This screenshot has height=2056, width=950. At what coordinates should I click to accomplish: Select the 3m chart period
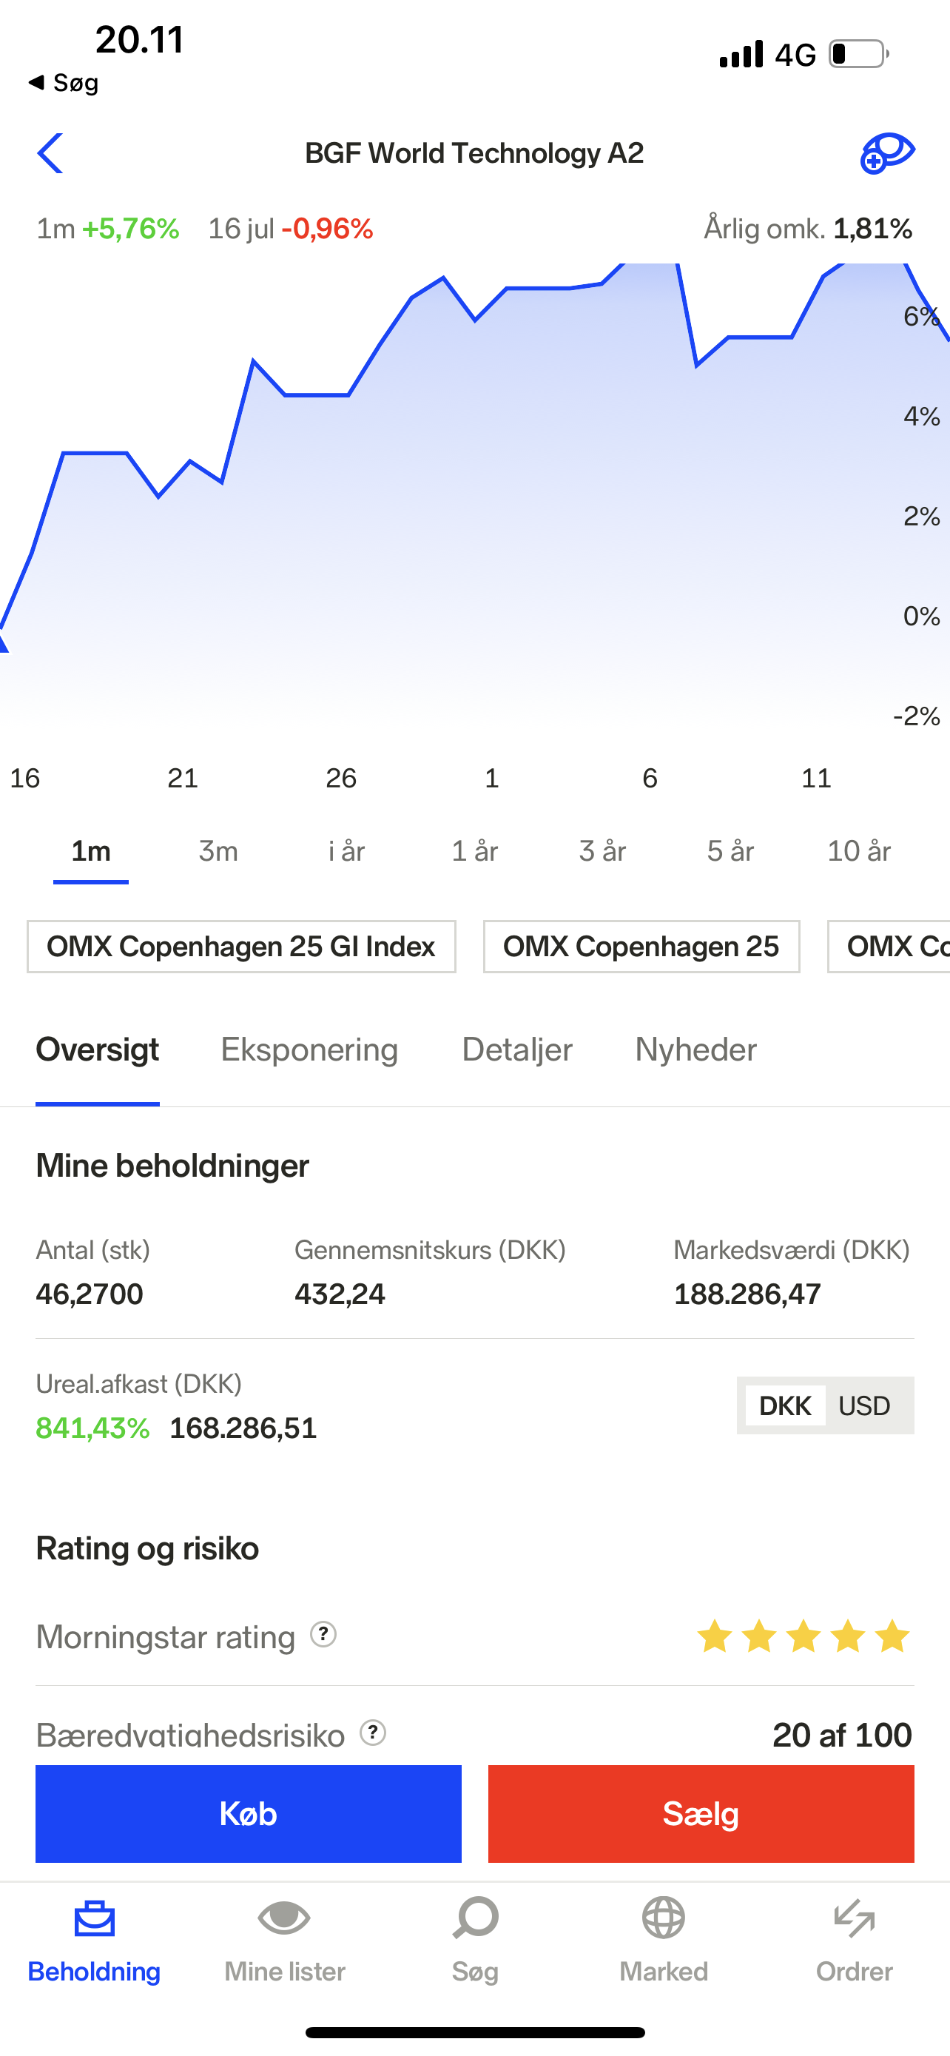click(218, 851)
